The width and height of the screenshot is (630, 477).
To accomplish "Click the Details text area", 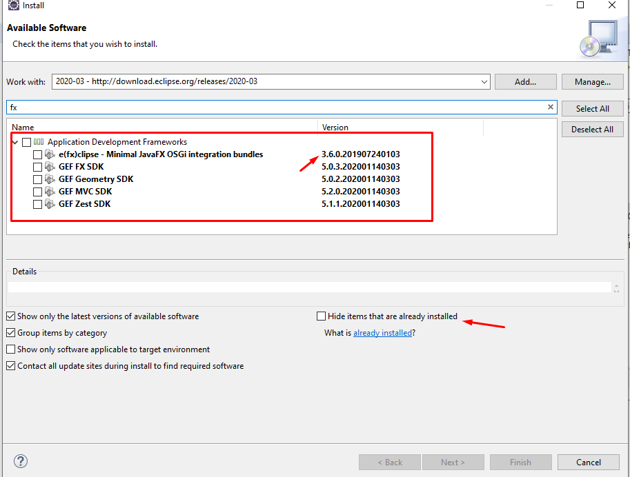I will coord(309,287).
